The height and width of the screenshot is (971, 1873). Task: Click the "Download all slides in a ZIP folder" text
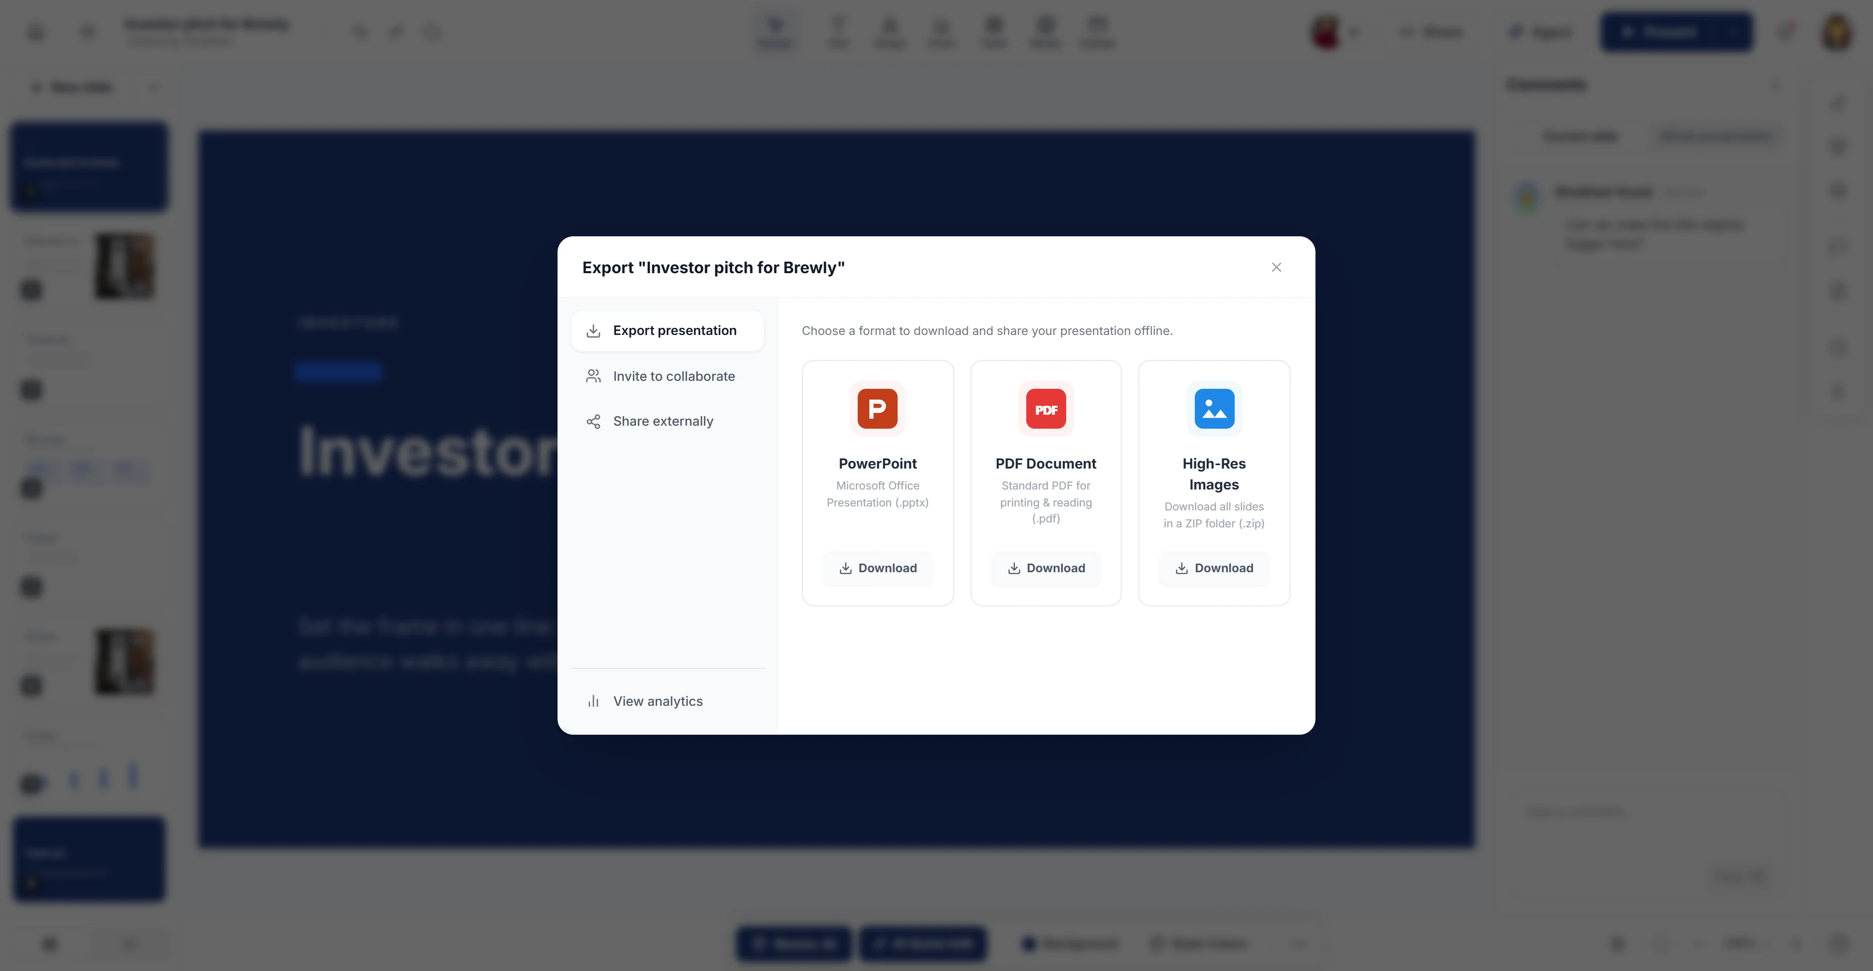tap(1214, 514)
